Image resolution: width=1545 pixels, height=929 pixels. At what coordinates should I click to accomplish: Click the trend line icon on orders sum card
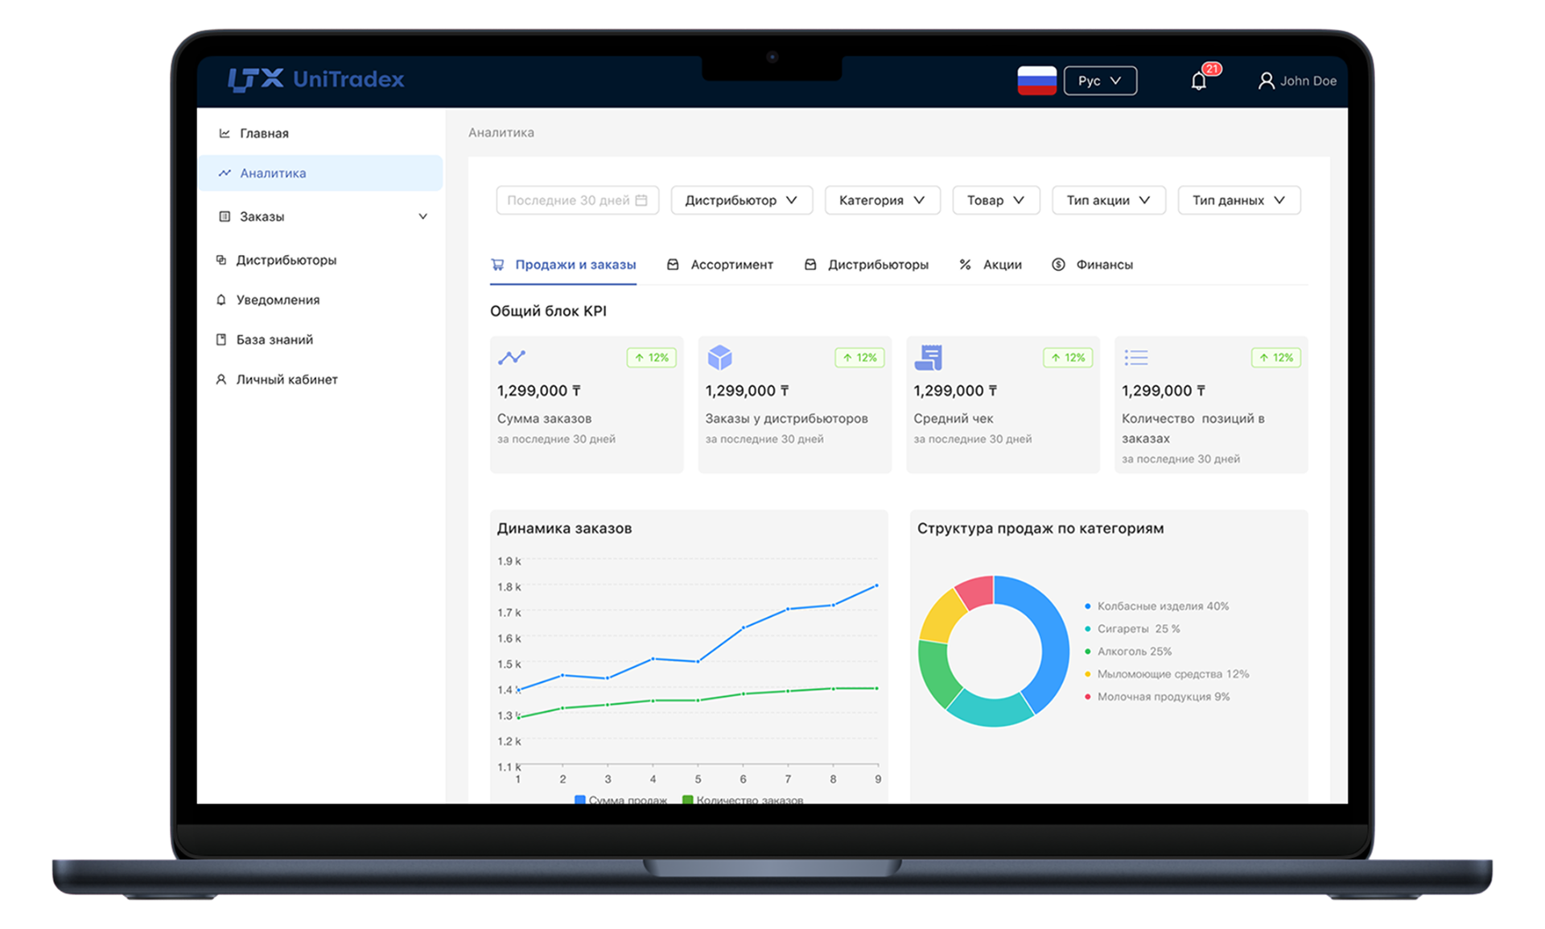click(511, 357)
